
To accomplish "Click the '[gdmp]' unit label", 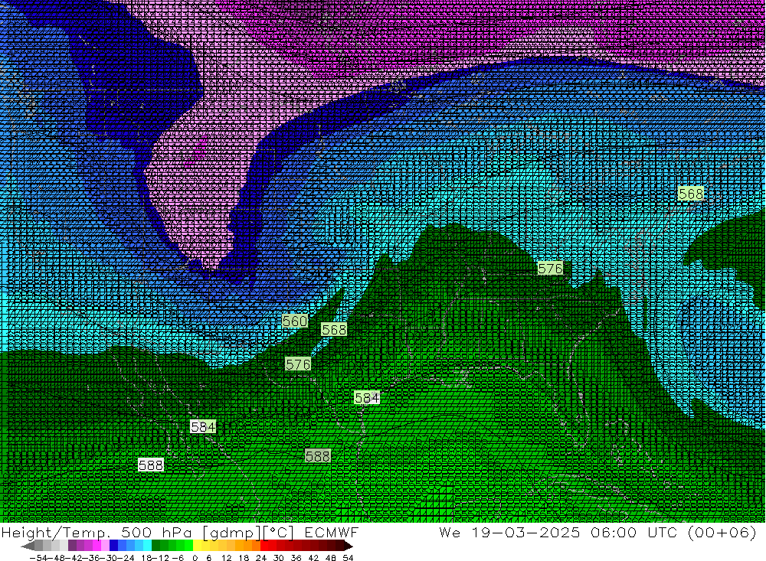I will tap(231, 532).
